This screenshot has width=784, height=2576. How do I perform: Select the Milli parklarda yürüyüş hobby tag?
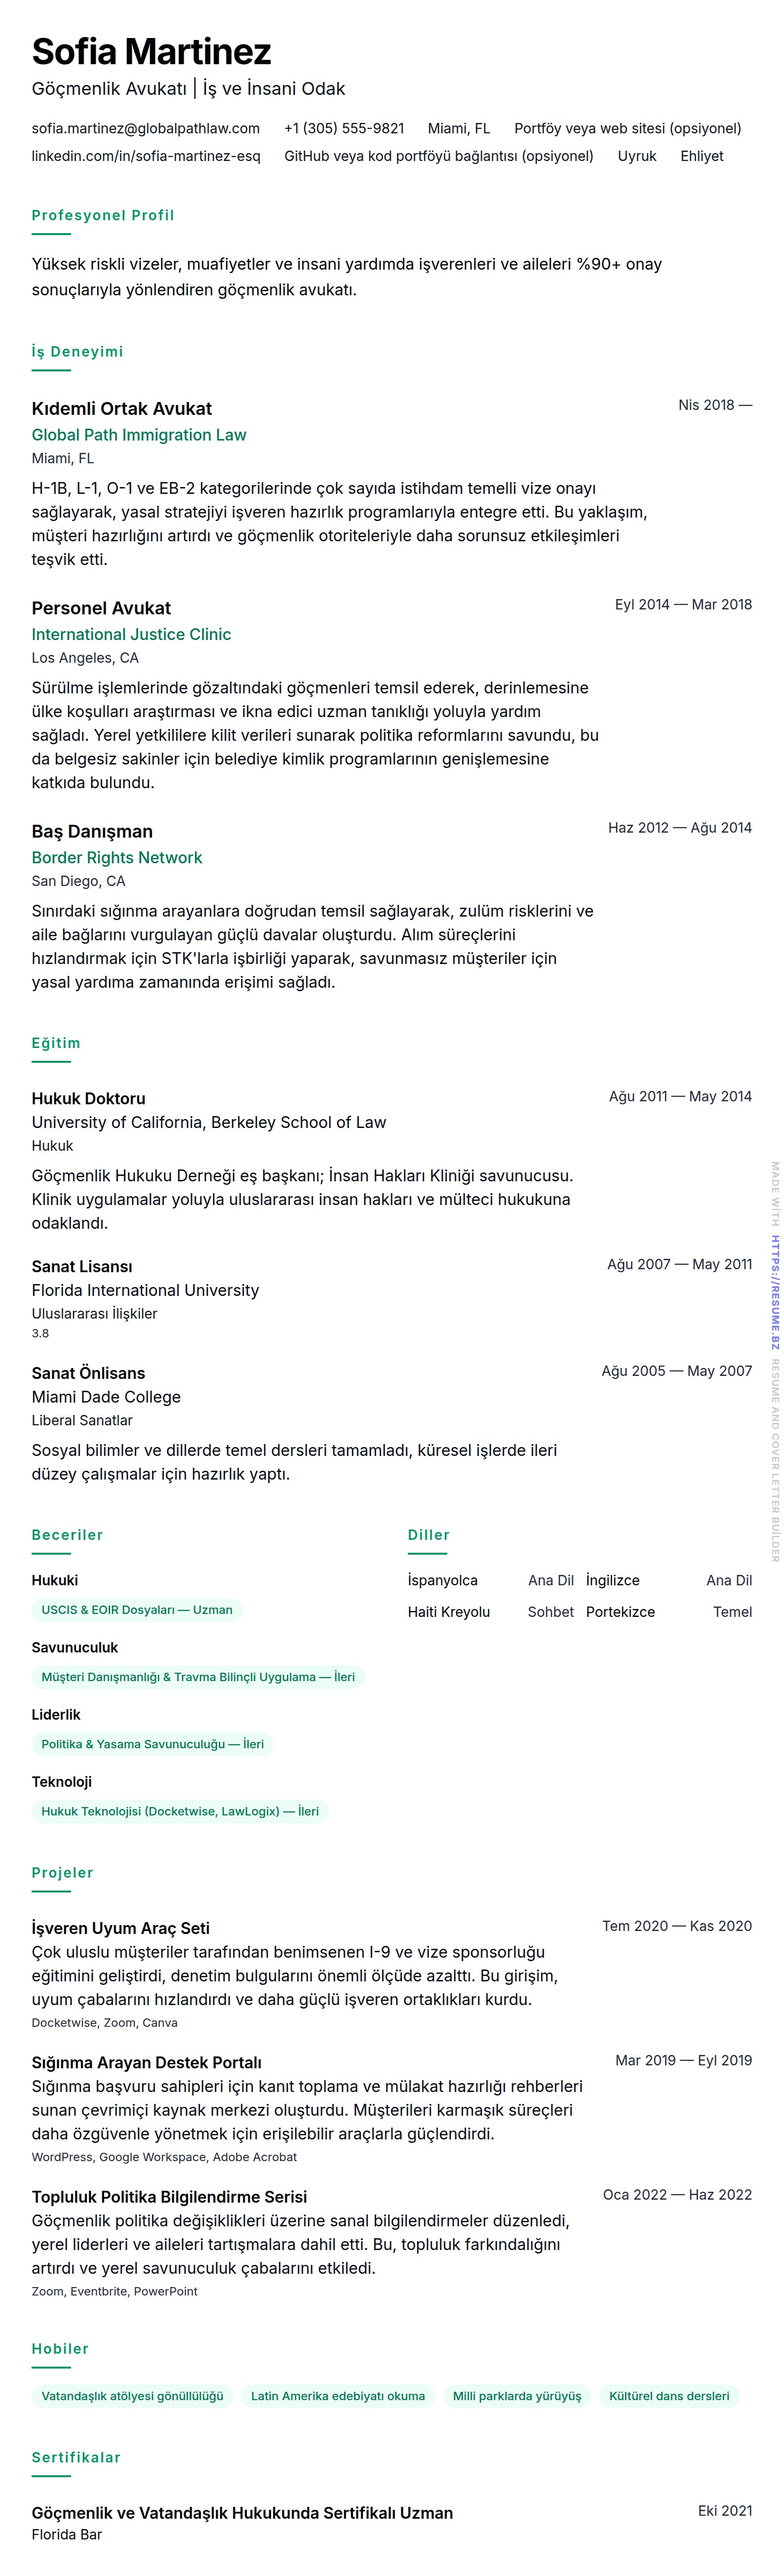click(516, 2395)
